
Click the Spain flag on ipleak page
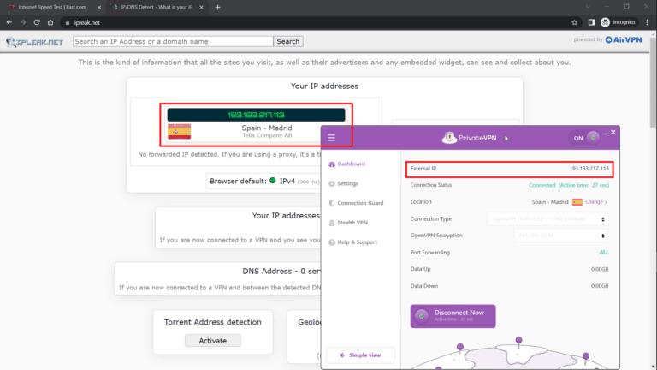[x=180, y=131]
